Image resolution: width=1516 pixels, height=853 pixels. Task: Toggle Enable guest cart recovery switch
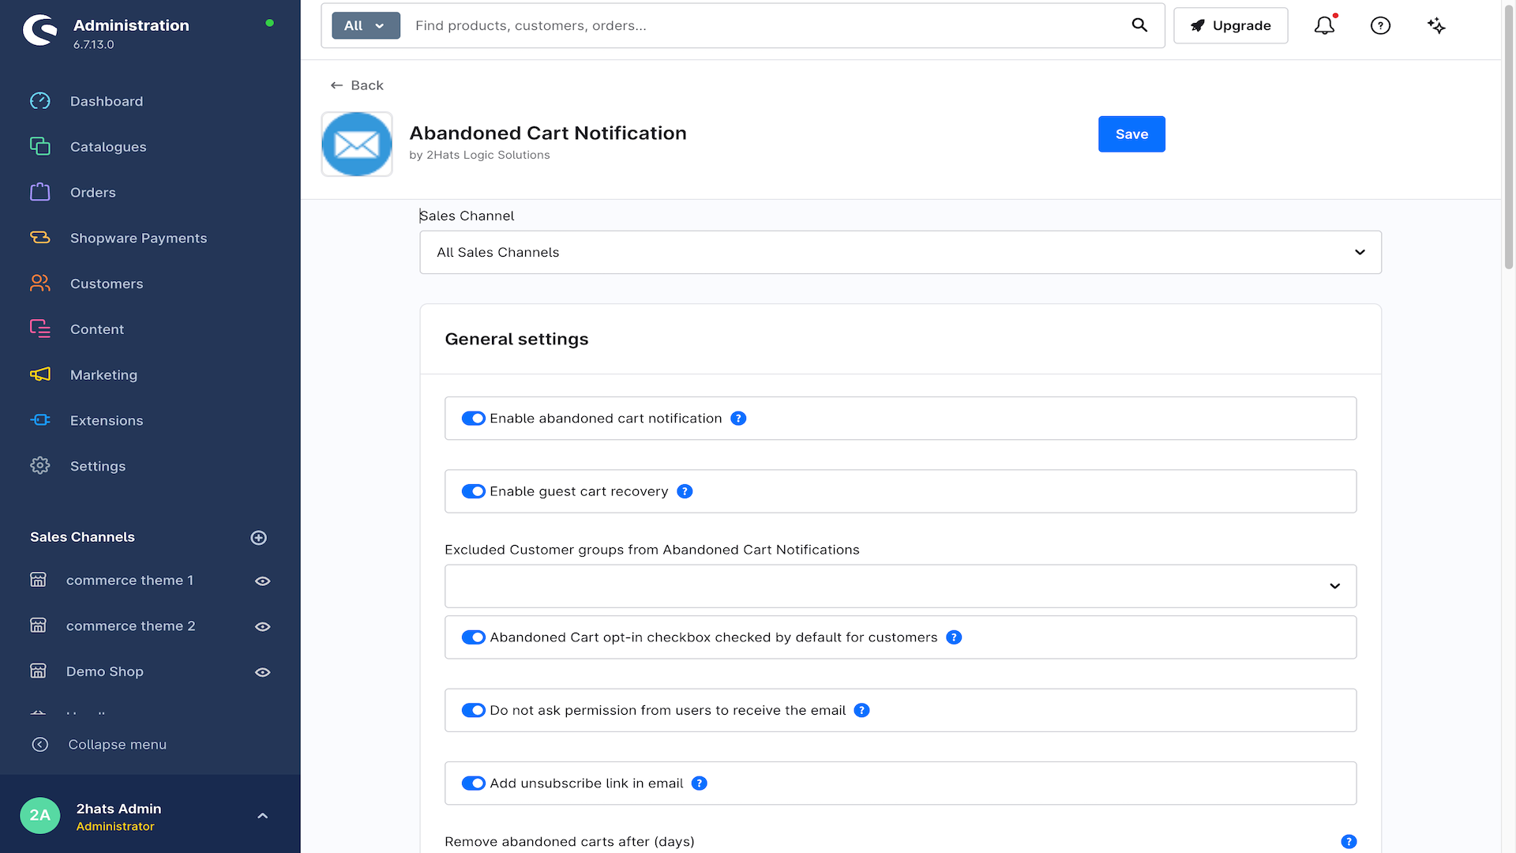(473, 491)
